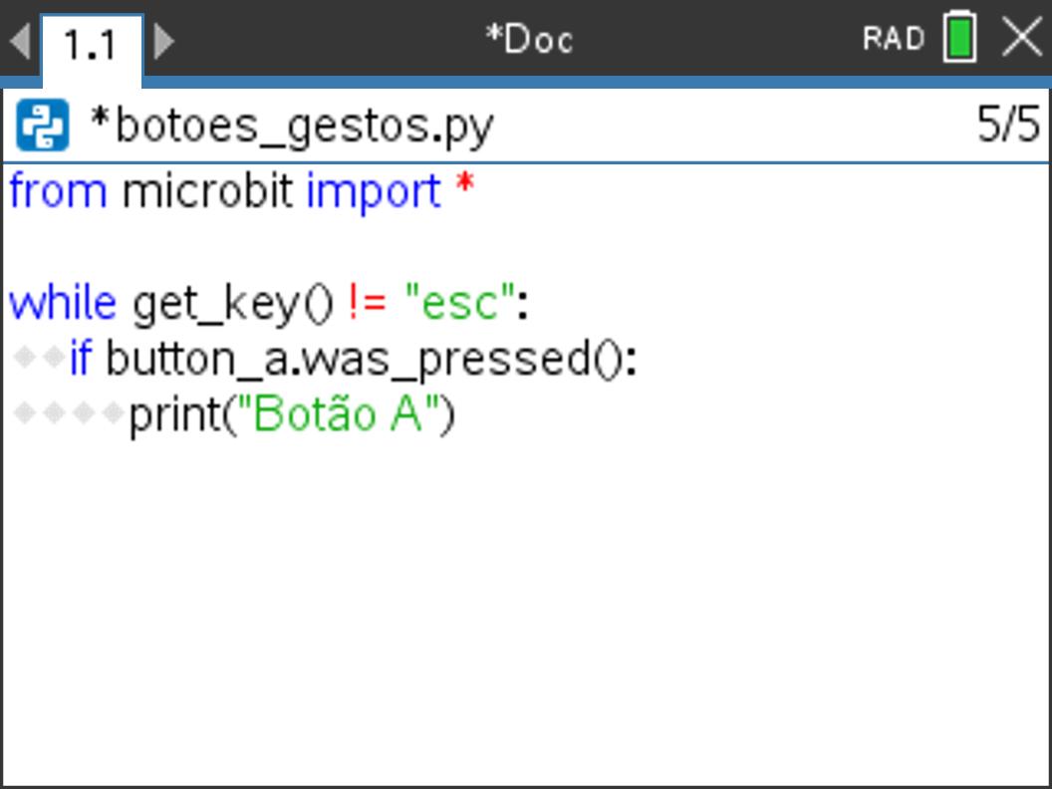This screenshot has width=1052, height=789.
Task: Click the empty editor area below the code
Action: (x=526, y=611)
